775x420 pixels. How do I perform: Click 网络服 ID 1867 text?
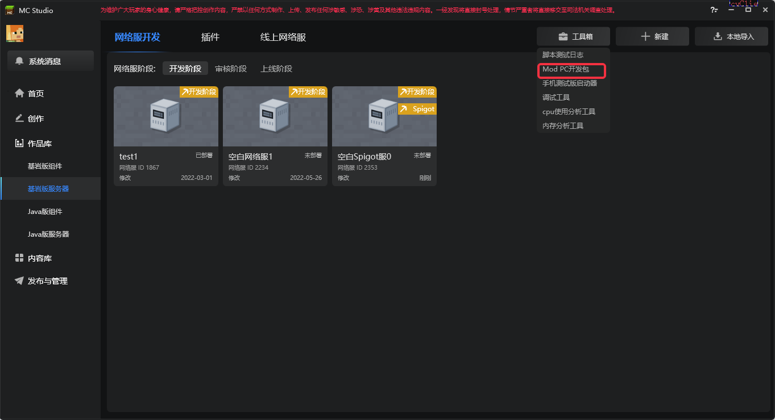click(x=139, y=167)
